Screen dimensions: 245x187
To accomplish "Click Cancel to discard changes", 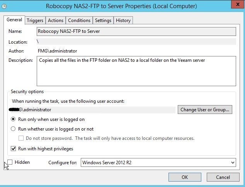I will pos(223,177).
